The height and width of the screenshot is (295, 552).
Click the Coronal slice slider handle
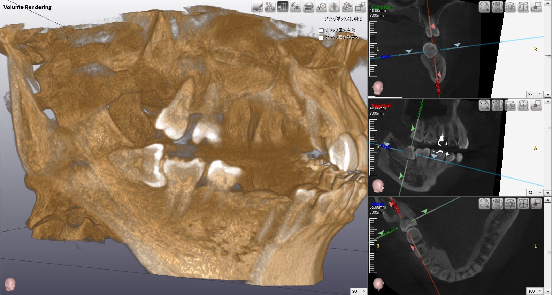tap(547, 56)
